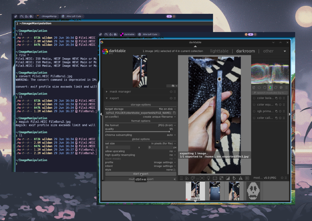Click the export width input field
The width and height of the screenshot is (312, 221).
pyautogui.click(x=118, y=148)
